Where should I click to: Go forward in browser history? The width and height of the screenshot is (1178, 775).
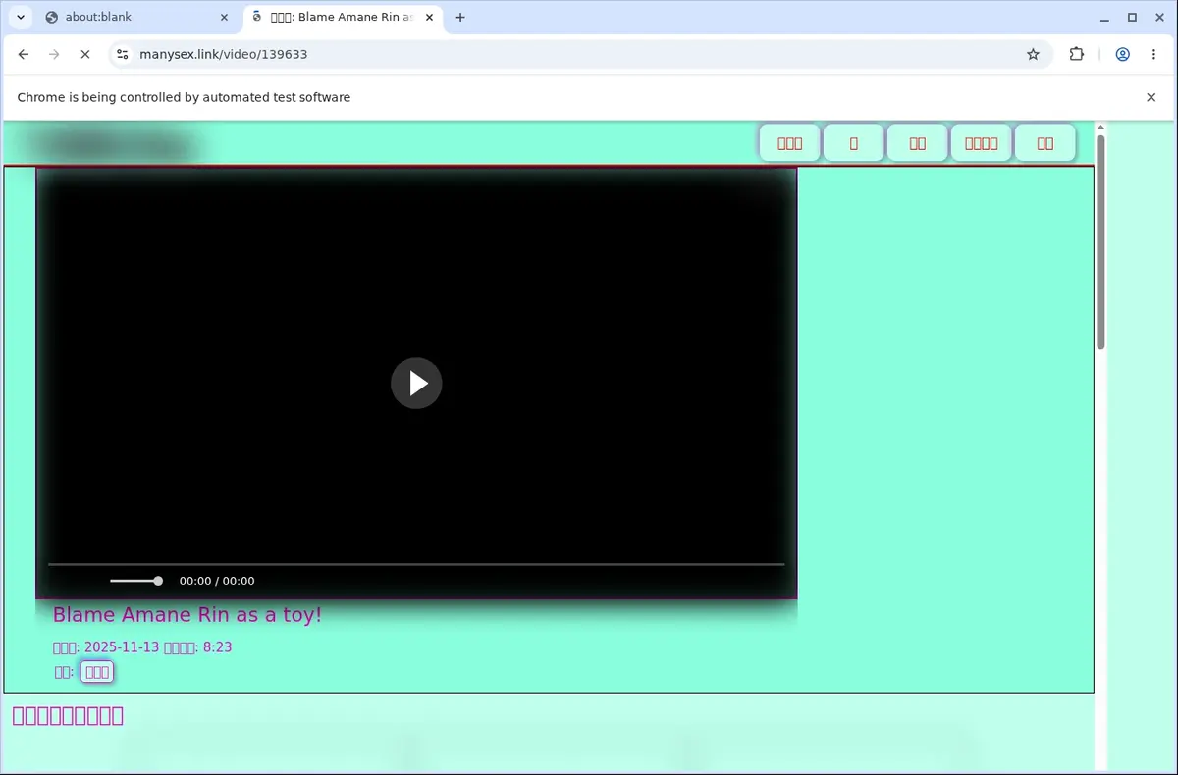54,54
